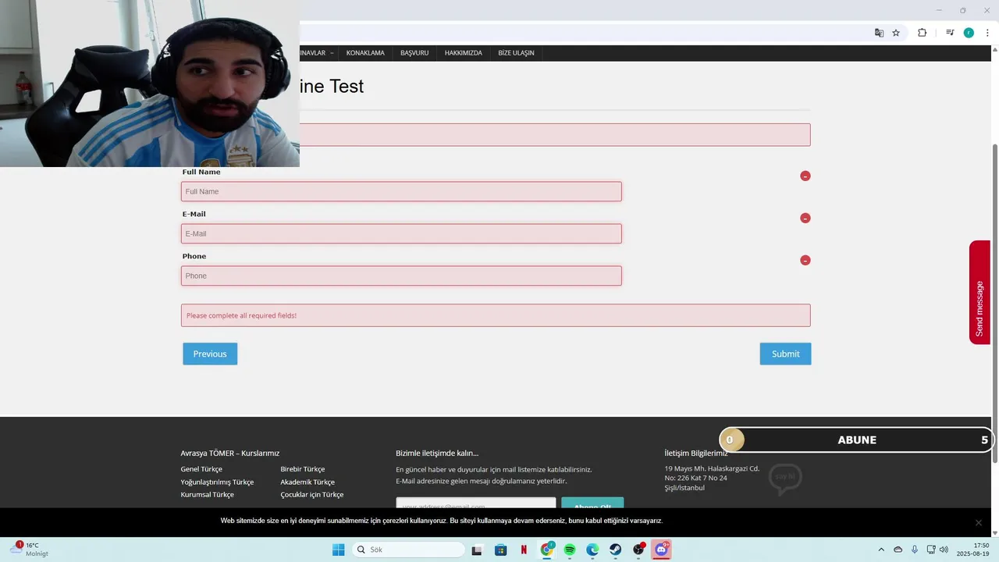Viewport: 999px width, 562px height.
Task: Open the weather widget showing 16°C
Action: [28, 550]
